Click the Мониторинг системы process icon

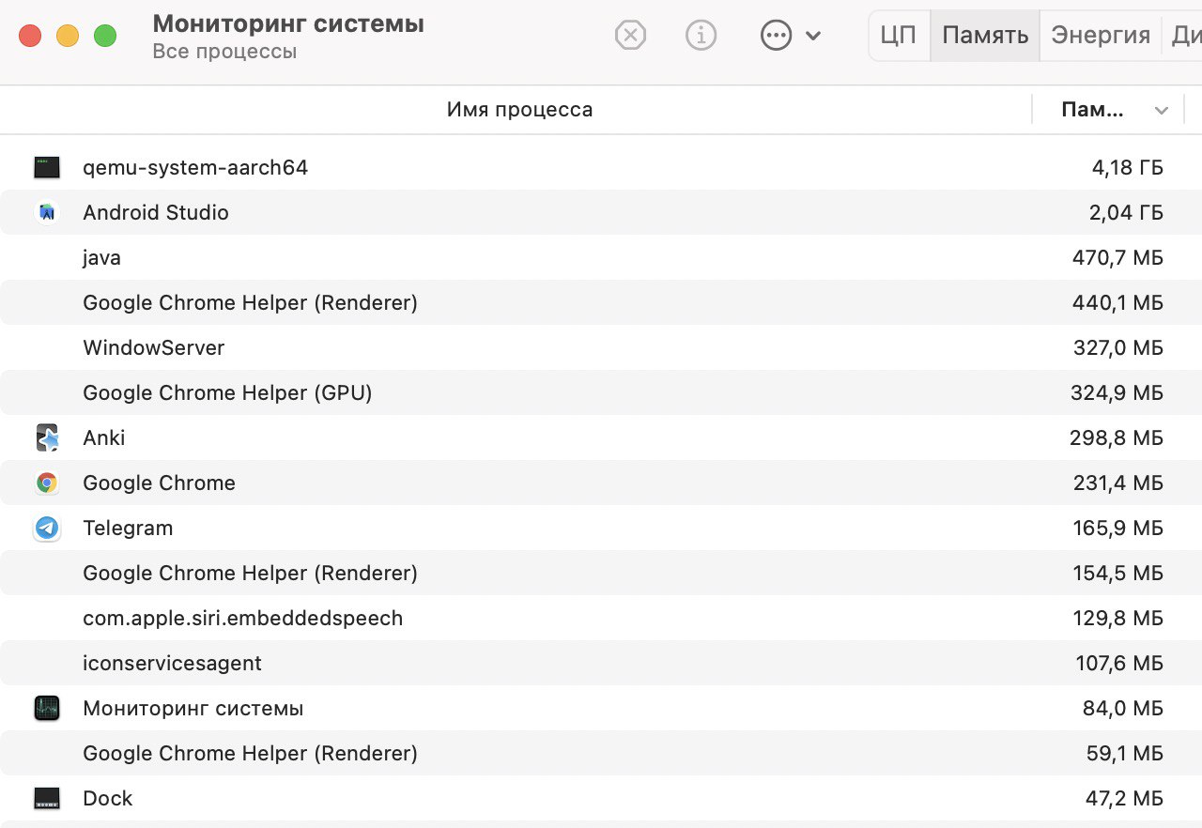47,708
